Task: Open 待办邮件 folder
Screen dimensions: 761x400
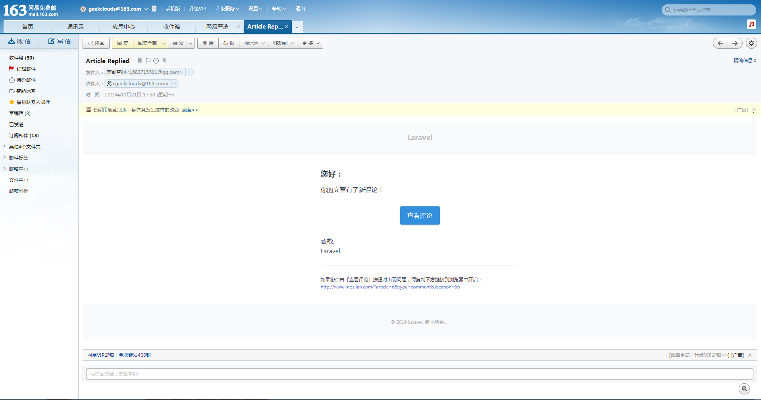Action: (26, 80)
